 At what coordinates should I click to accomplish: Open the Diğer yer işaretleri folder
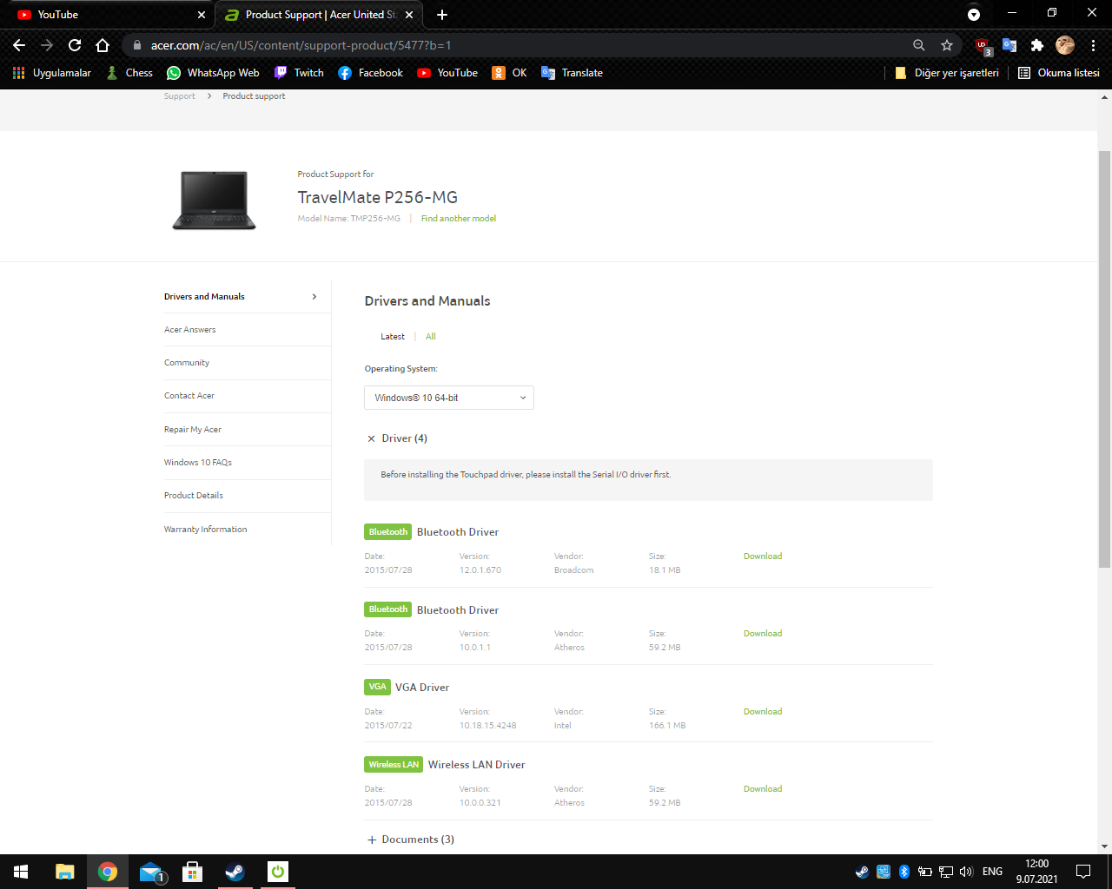[x=947, y=73]
